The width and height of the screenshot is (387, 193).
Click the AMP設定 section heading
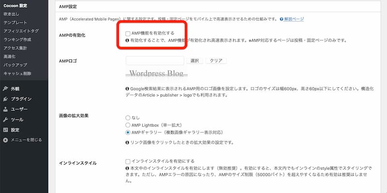pos(68,7)
